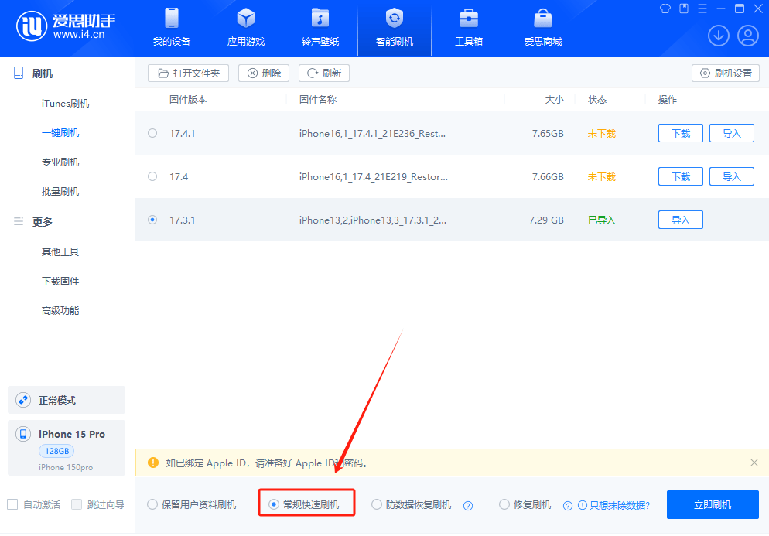Click 导入 in the 17.3.1 row
This screenshot has height=536, width=769.
(680, 220)
